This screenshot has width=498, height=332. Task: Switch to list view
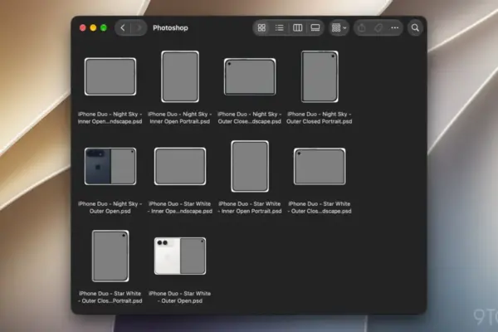pyautogui.click(x=280, y=28)
